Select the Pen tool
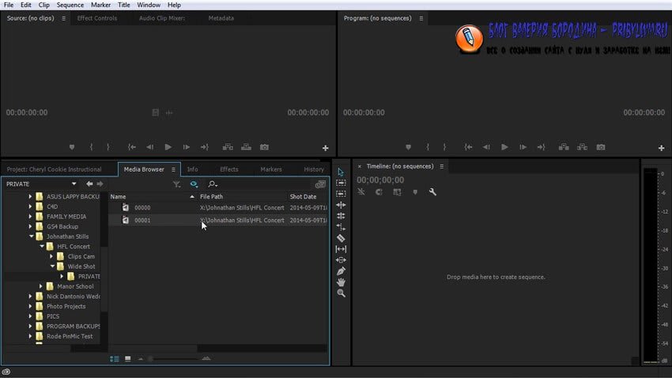 [341, 271]
